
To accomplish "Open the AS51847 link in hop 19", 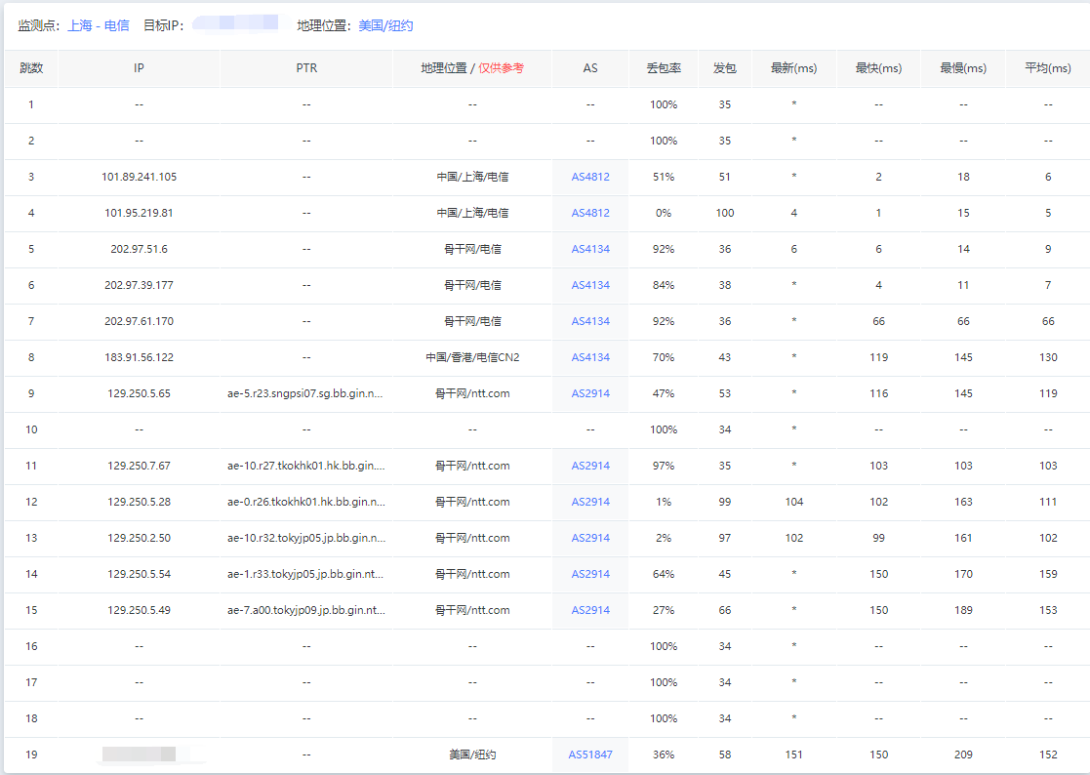I will (x=590, y=755).
